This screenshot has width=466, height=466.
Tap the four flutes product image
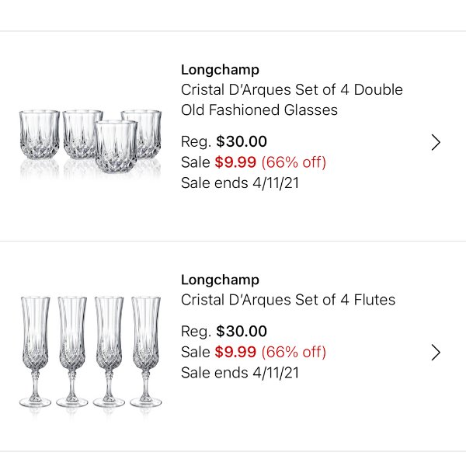(90, 352)
